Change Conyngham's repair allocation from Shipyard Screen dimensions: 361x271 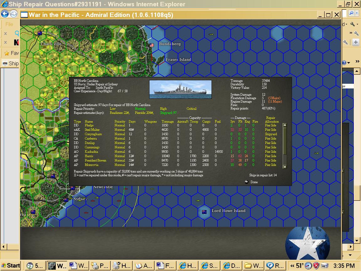click(270, 134)
